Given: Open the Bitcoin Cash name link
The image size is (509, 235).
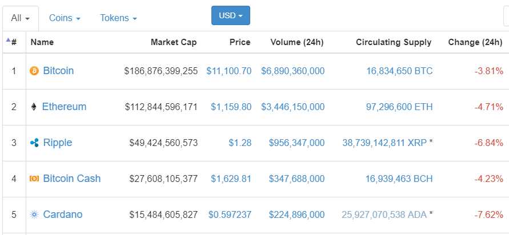Looking at the screenshot, I should click(x=71, y=179).
